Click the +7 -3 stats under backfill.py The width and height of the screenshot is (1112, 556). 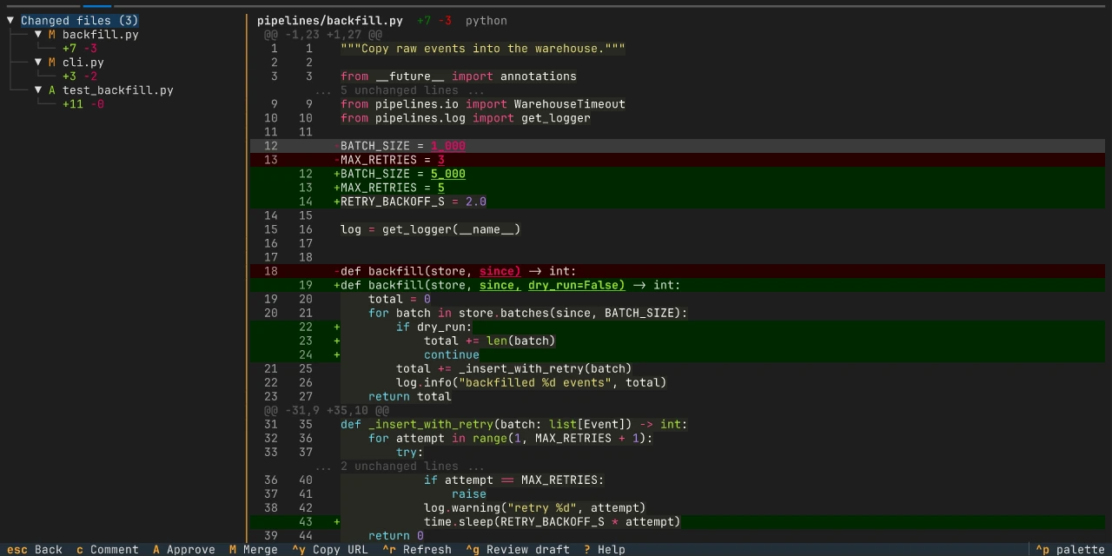80,49
